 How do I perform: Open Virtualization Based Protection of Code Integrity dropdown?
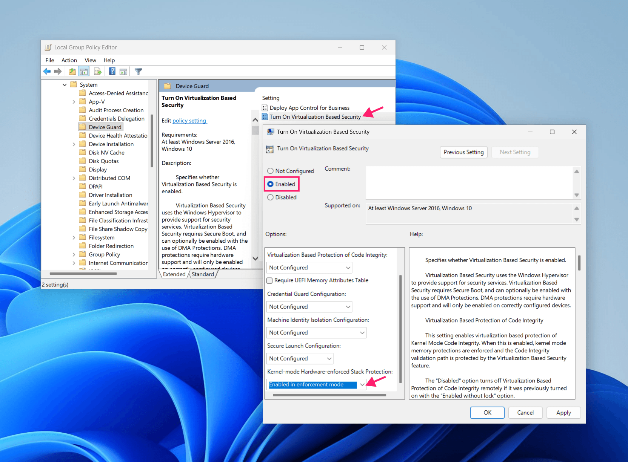(x=309, y=268)
